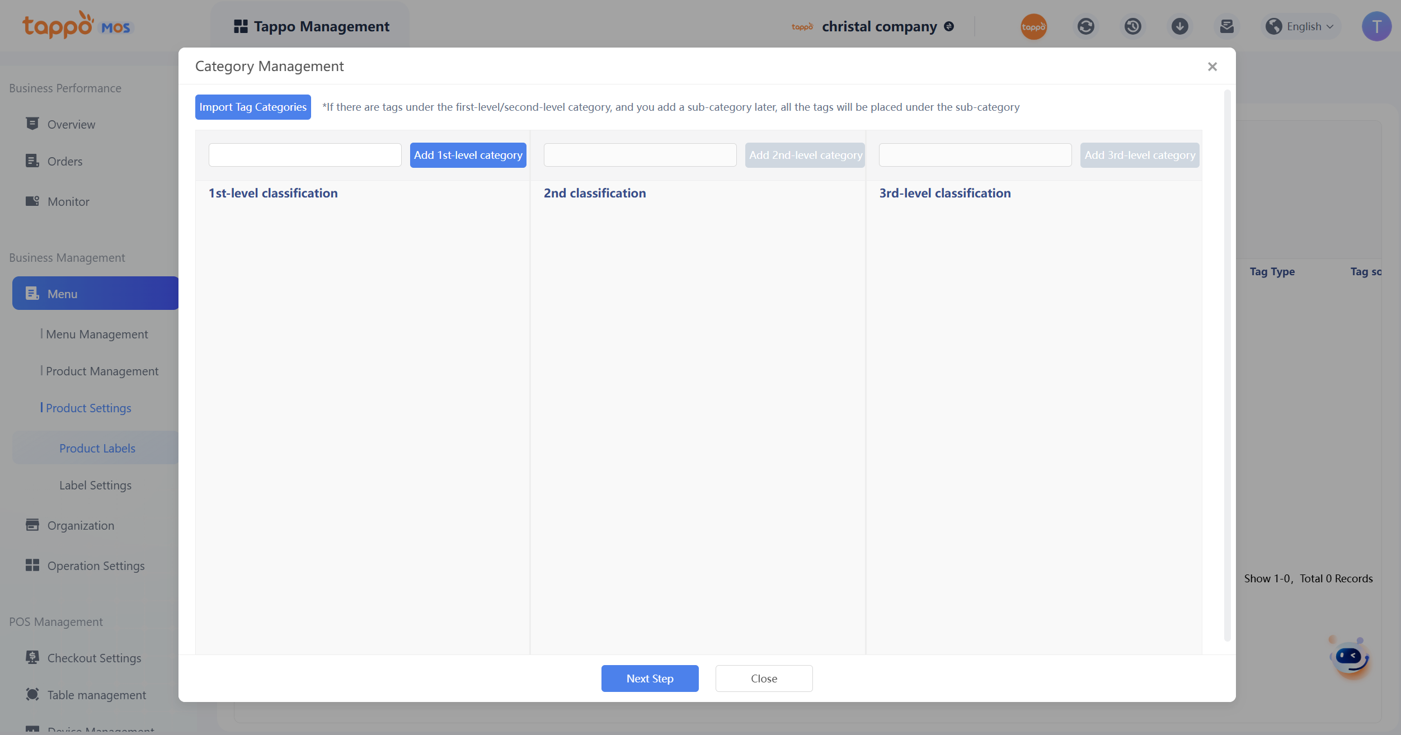
Task: Click the sync refresh icon in header
Action: 1085,26
